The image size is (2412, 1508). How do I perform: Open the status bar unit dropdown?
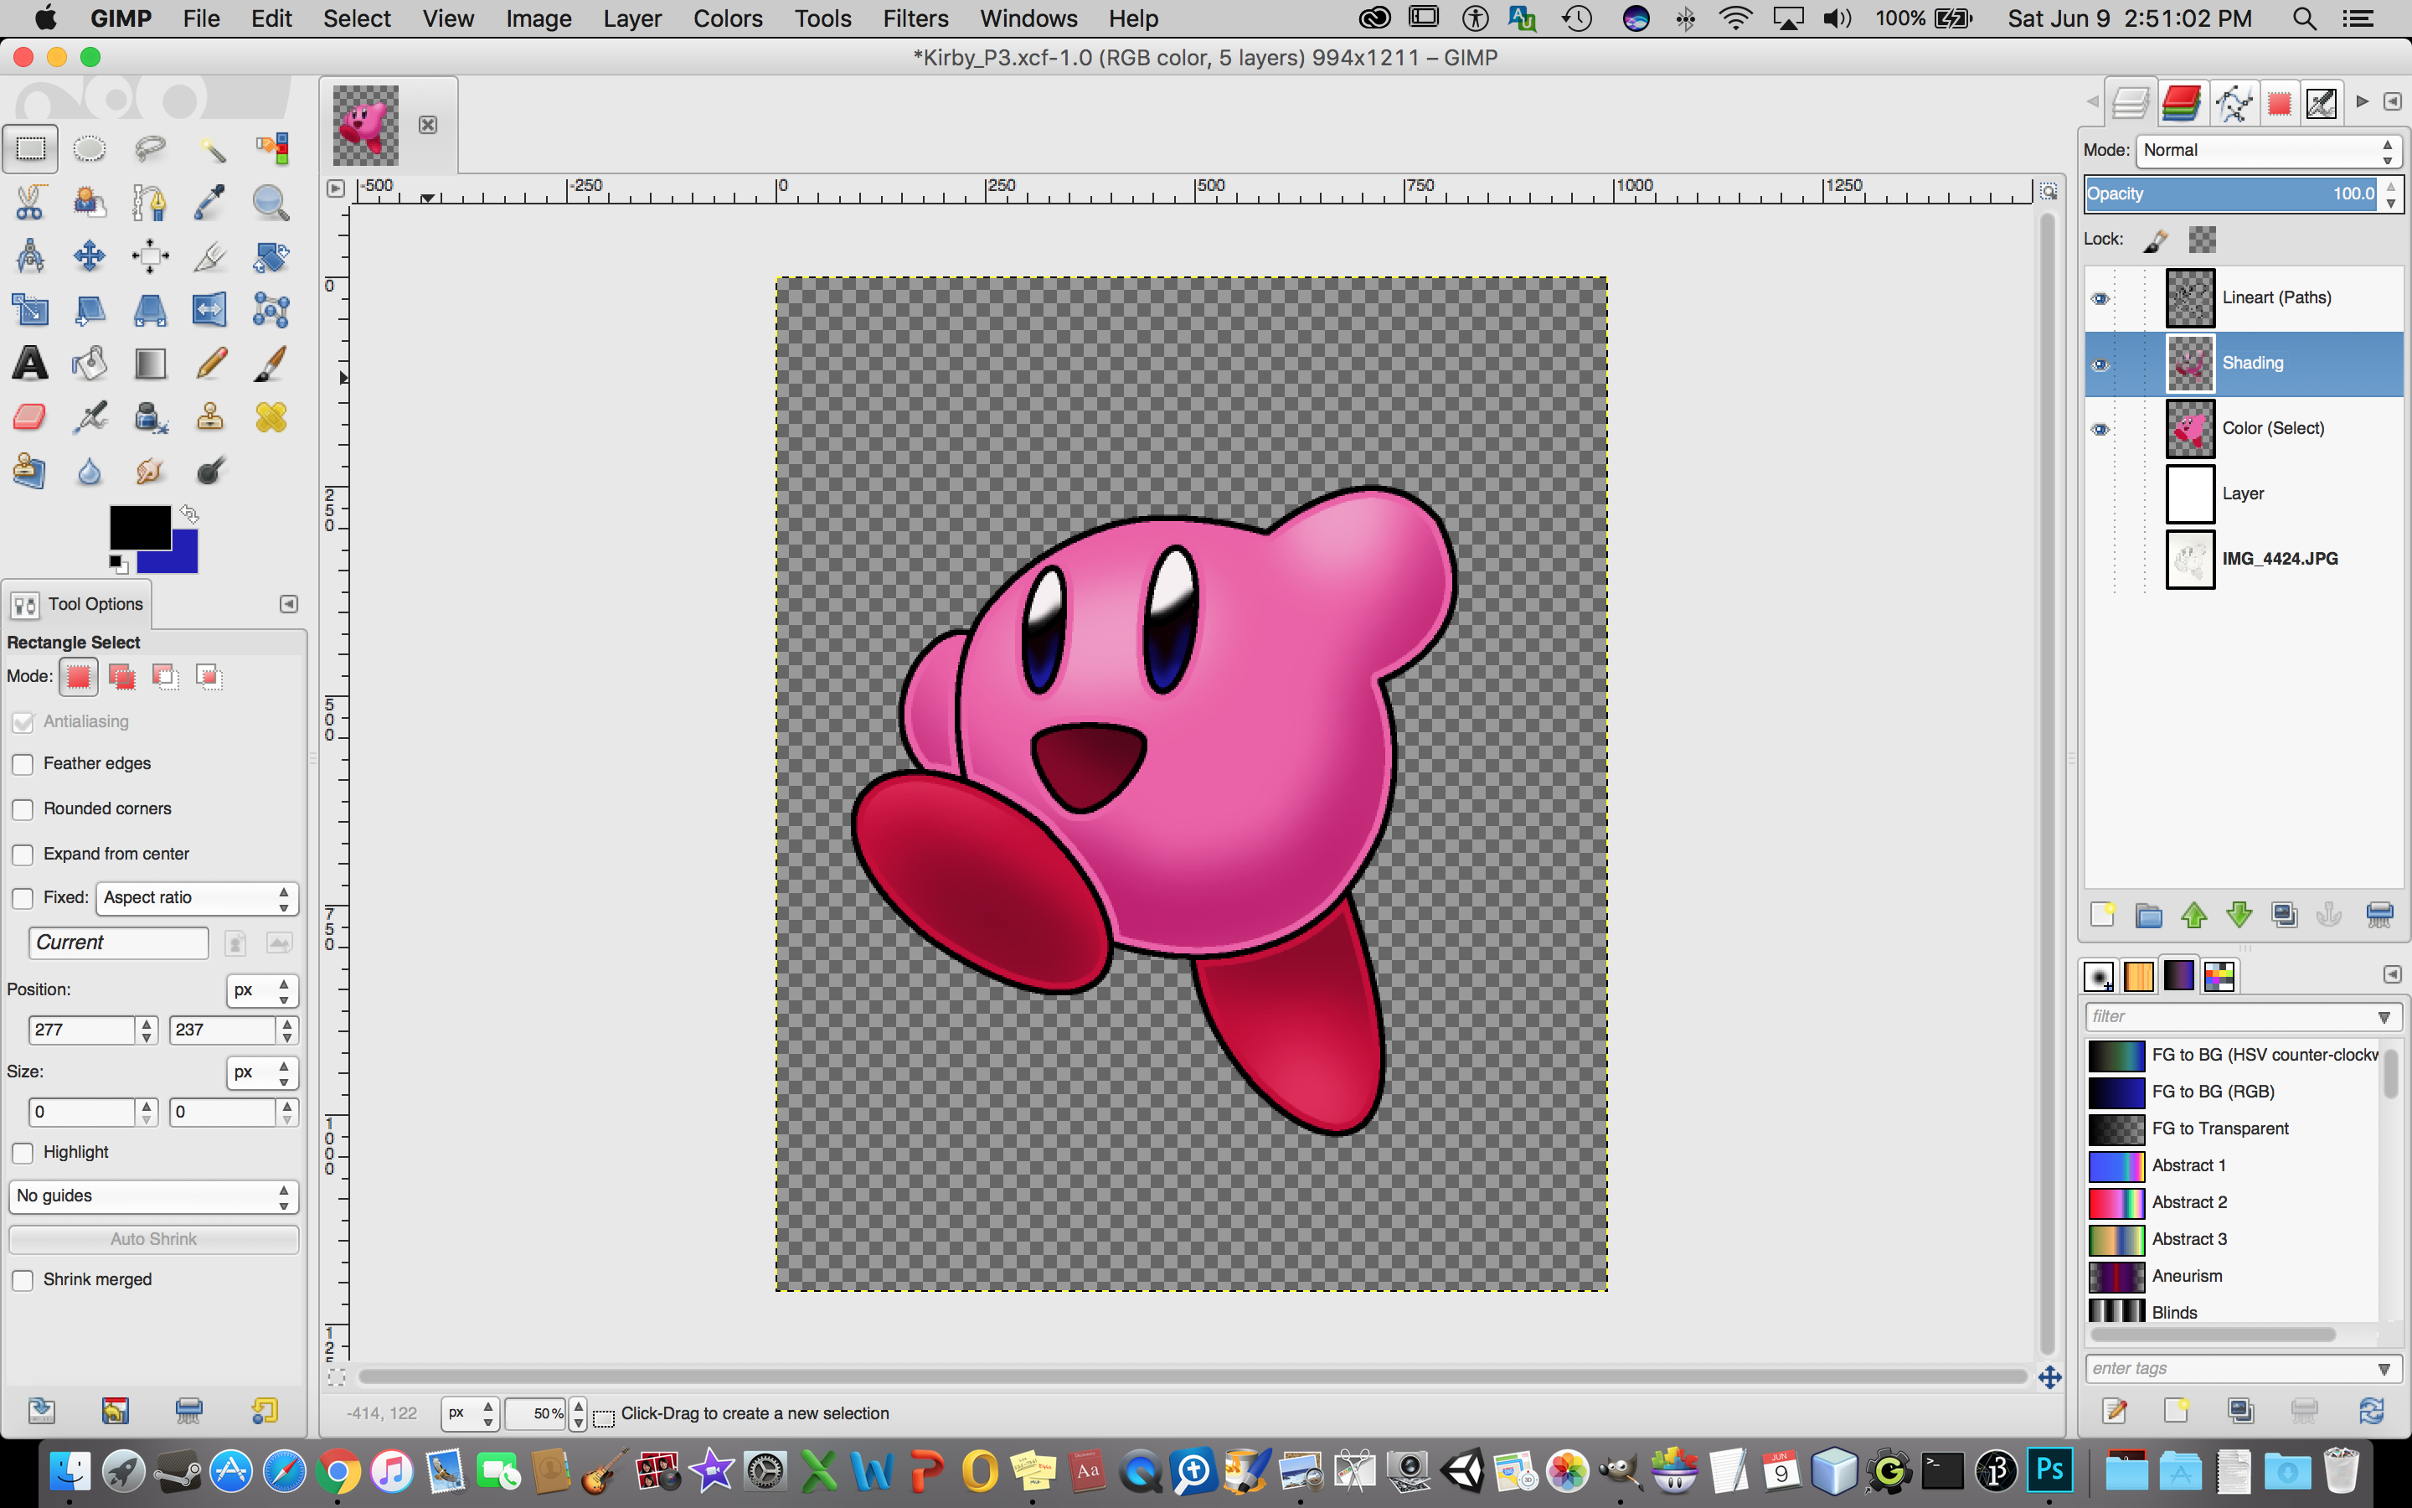[472, 1413]
